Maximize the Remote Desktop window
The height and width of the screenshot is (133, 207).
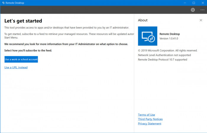coord(194,3)
